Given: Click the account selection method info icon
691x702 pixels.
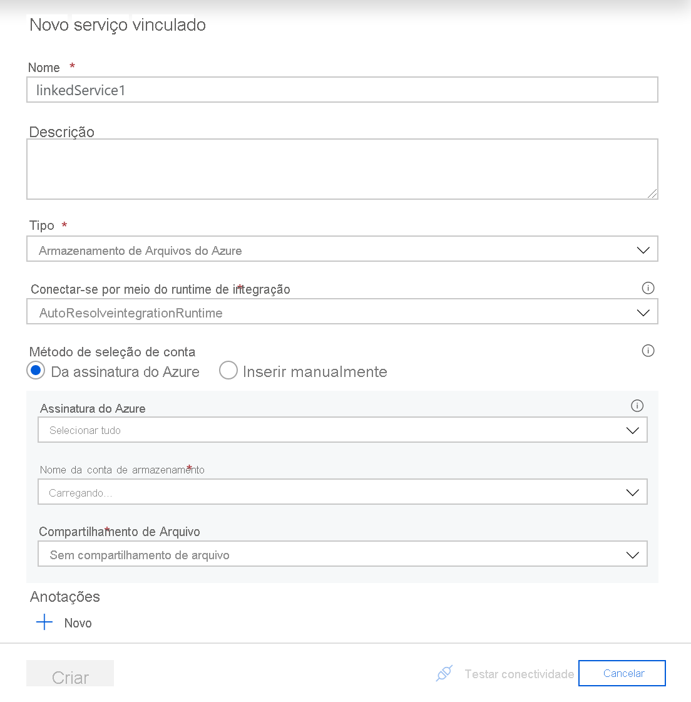Looking at the screenshot, I should [x=648, y=351].
